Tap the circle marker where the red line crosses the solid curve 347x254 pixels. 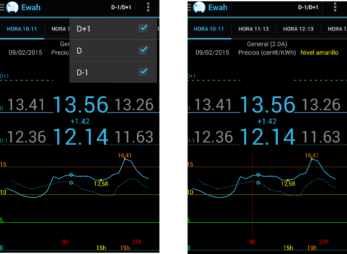tap(258, 175)
